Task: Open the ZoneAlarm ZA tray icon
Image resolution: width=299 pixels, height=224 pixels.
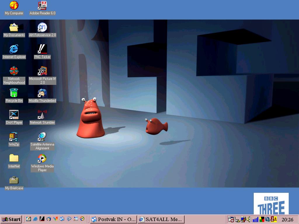Action: click(274, 220)
